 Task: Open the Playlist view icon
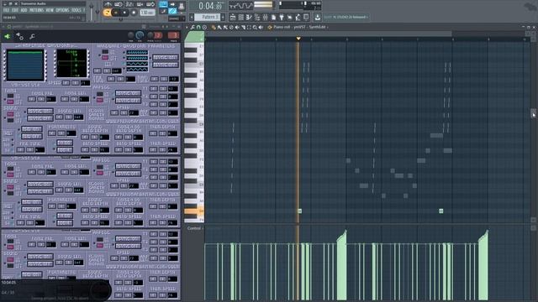(233, 17)
